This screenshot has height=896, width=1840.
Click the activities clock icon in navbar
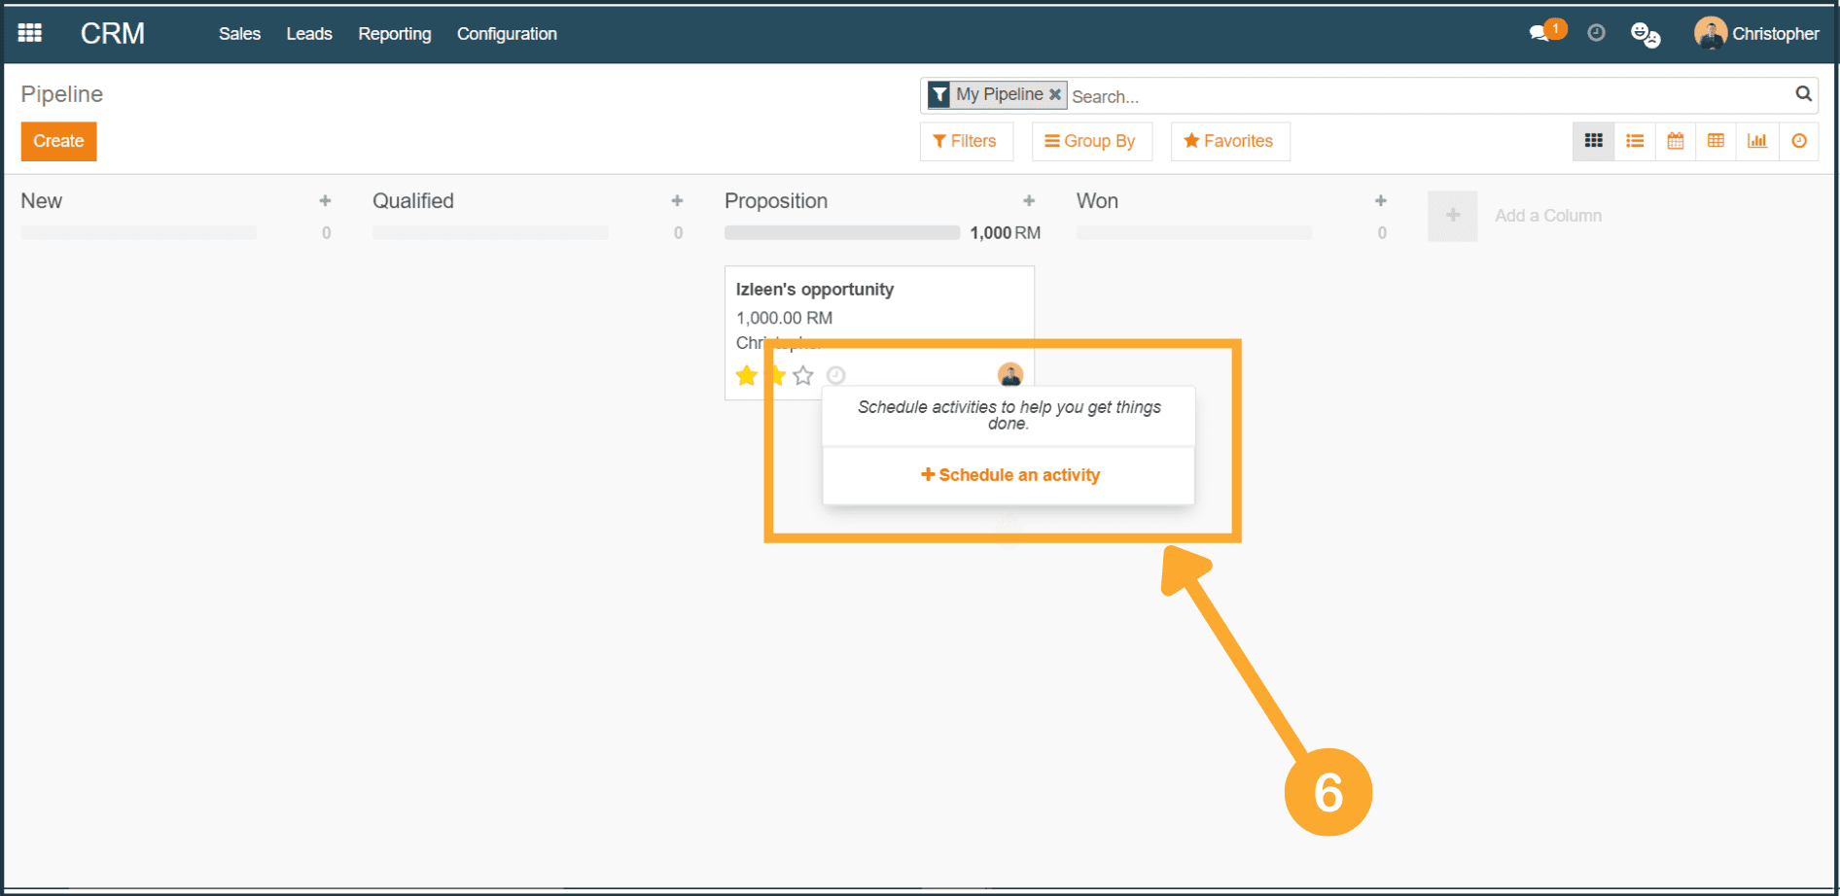pyautogui.click(x=1596, y=33)
